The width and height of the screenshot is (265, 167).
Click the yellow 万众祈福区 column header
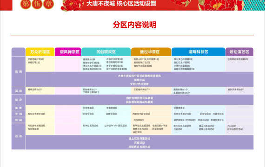(40, 52)
